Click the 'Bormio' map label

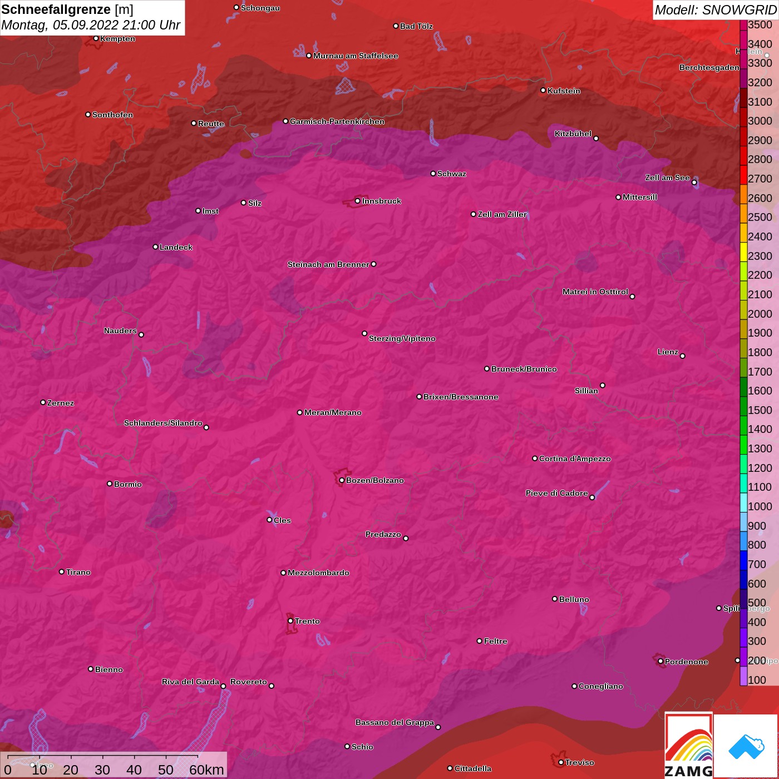point(128,484)
